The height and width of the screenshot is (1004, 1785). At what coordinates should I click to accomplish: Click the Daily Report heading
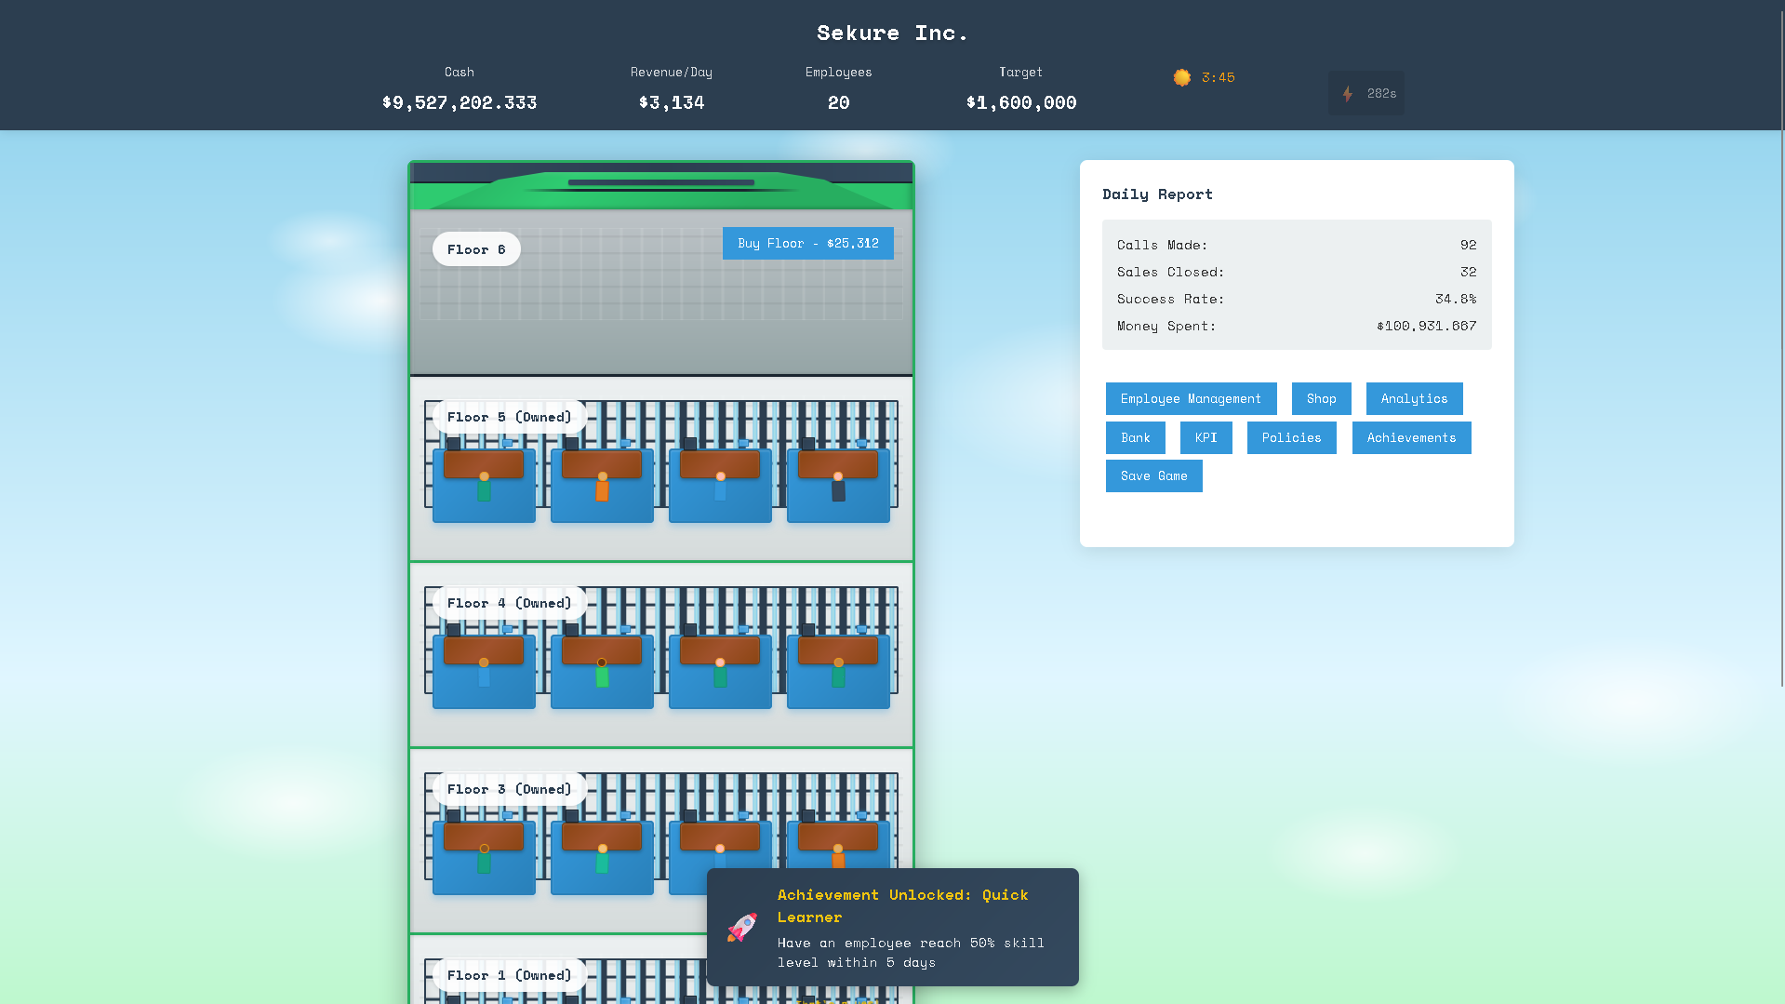point(1157,194)
